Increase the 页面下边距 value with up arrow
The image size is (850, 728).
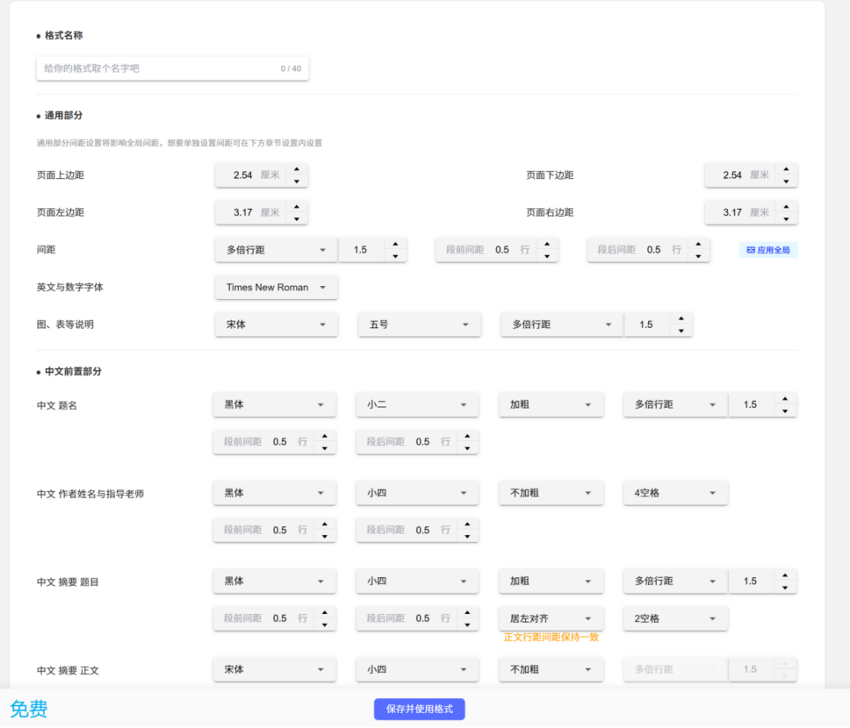tap(786, 169)
